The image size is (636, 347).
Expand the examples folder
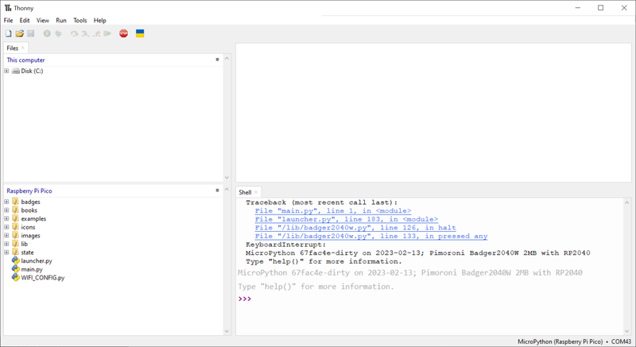tap(6, 219)
